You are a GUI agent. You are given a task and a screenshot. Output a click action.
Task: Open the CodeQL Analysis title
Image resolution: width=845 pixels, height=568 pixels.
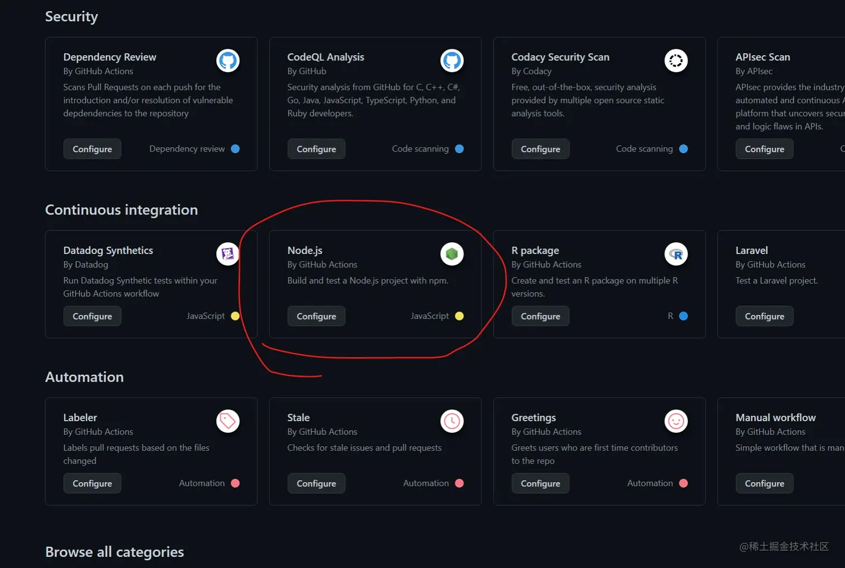326,57
